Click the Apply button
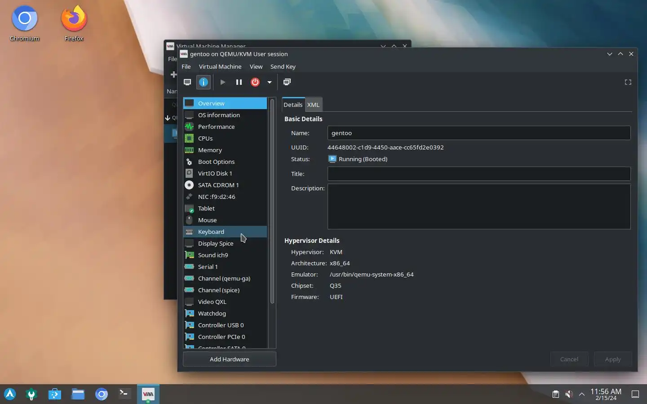This screenshot has height=404, width=647. (613, 359)
